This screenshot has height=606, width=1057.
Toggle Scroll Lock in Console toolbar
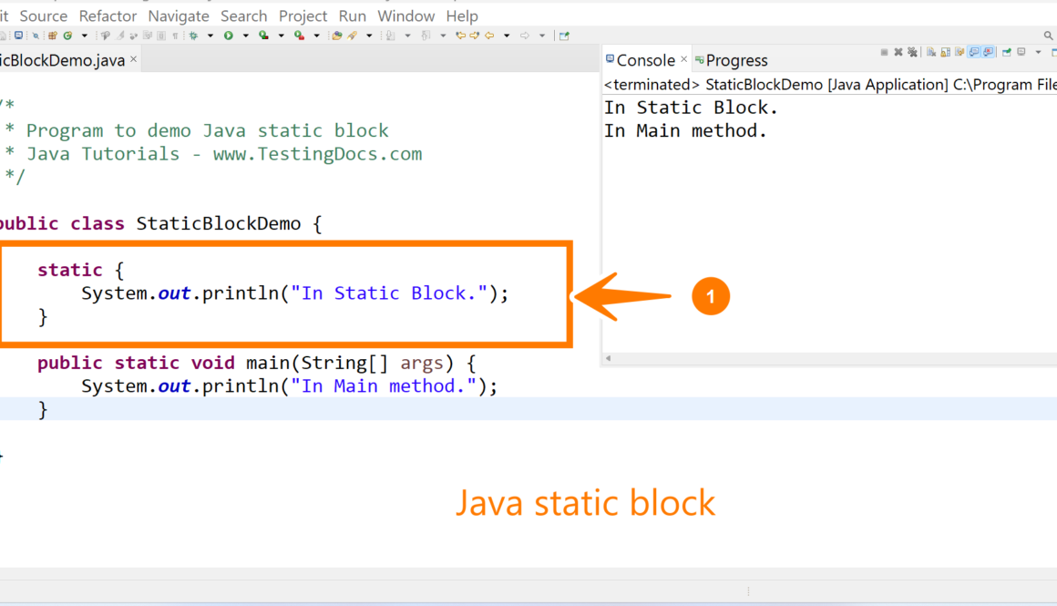[x=945, y=53]
